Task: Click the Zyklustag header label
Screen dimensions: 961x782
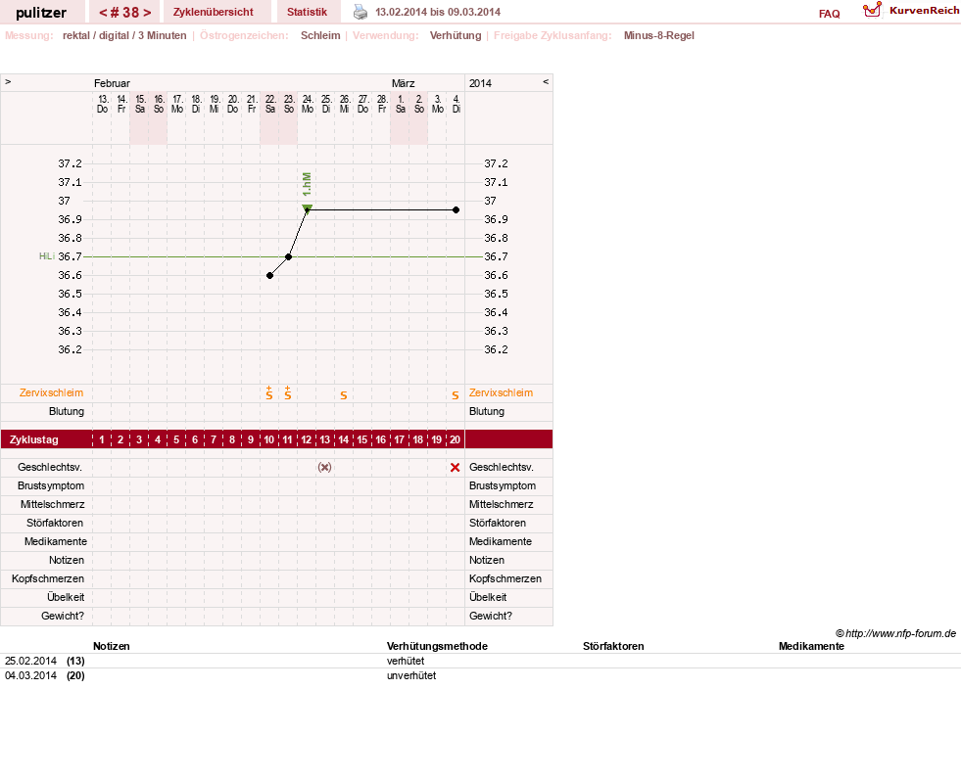Action: coord(33,439)
